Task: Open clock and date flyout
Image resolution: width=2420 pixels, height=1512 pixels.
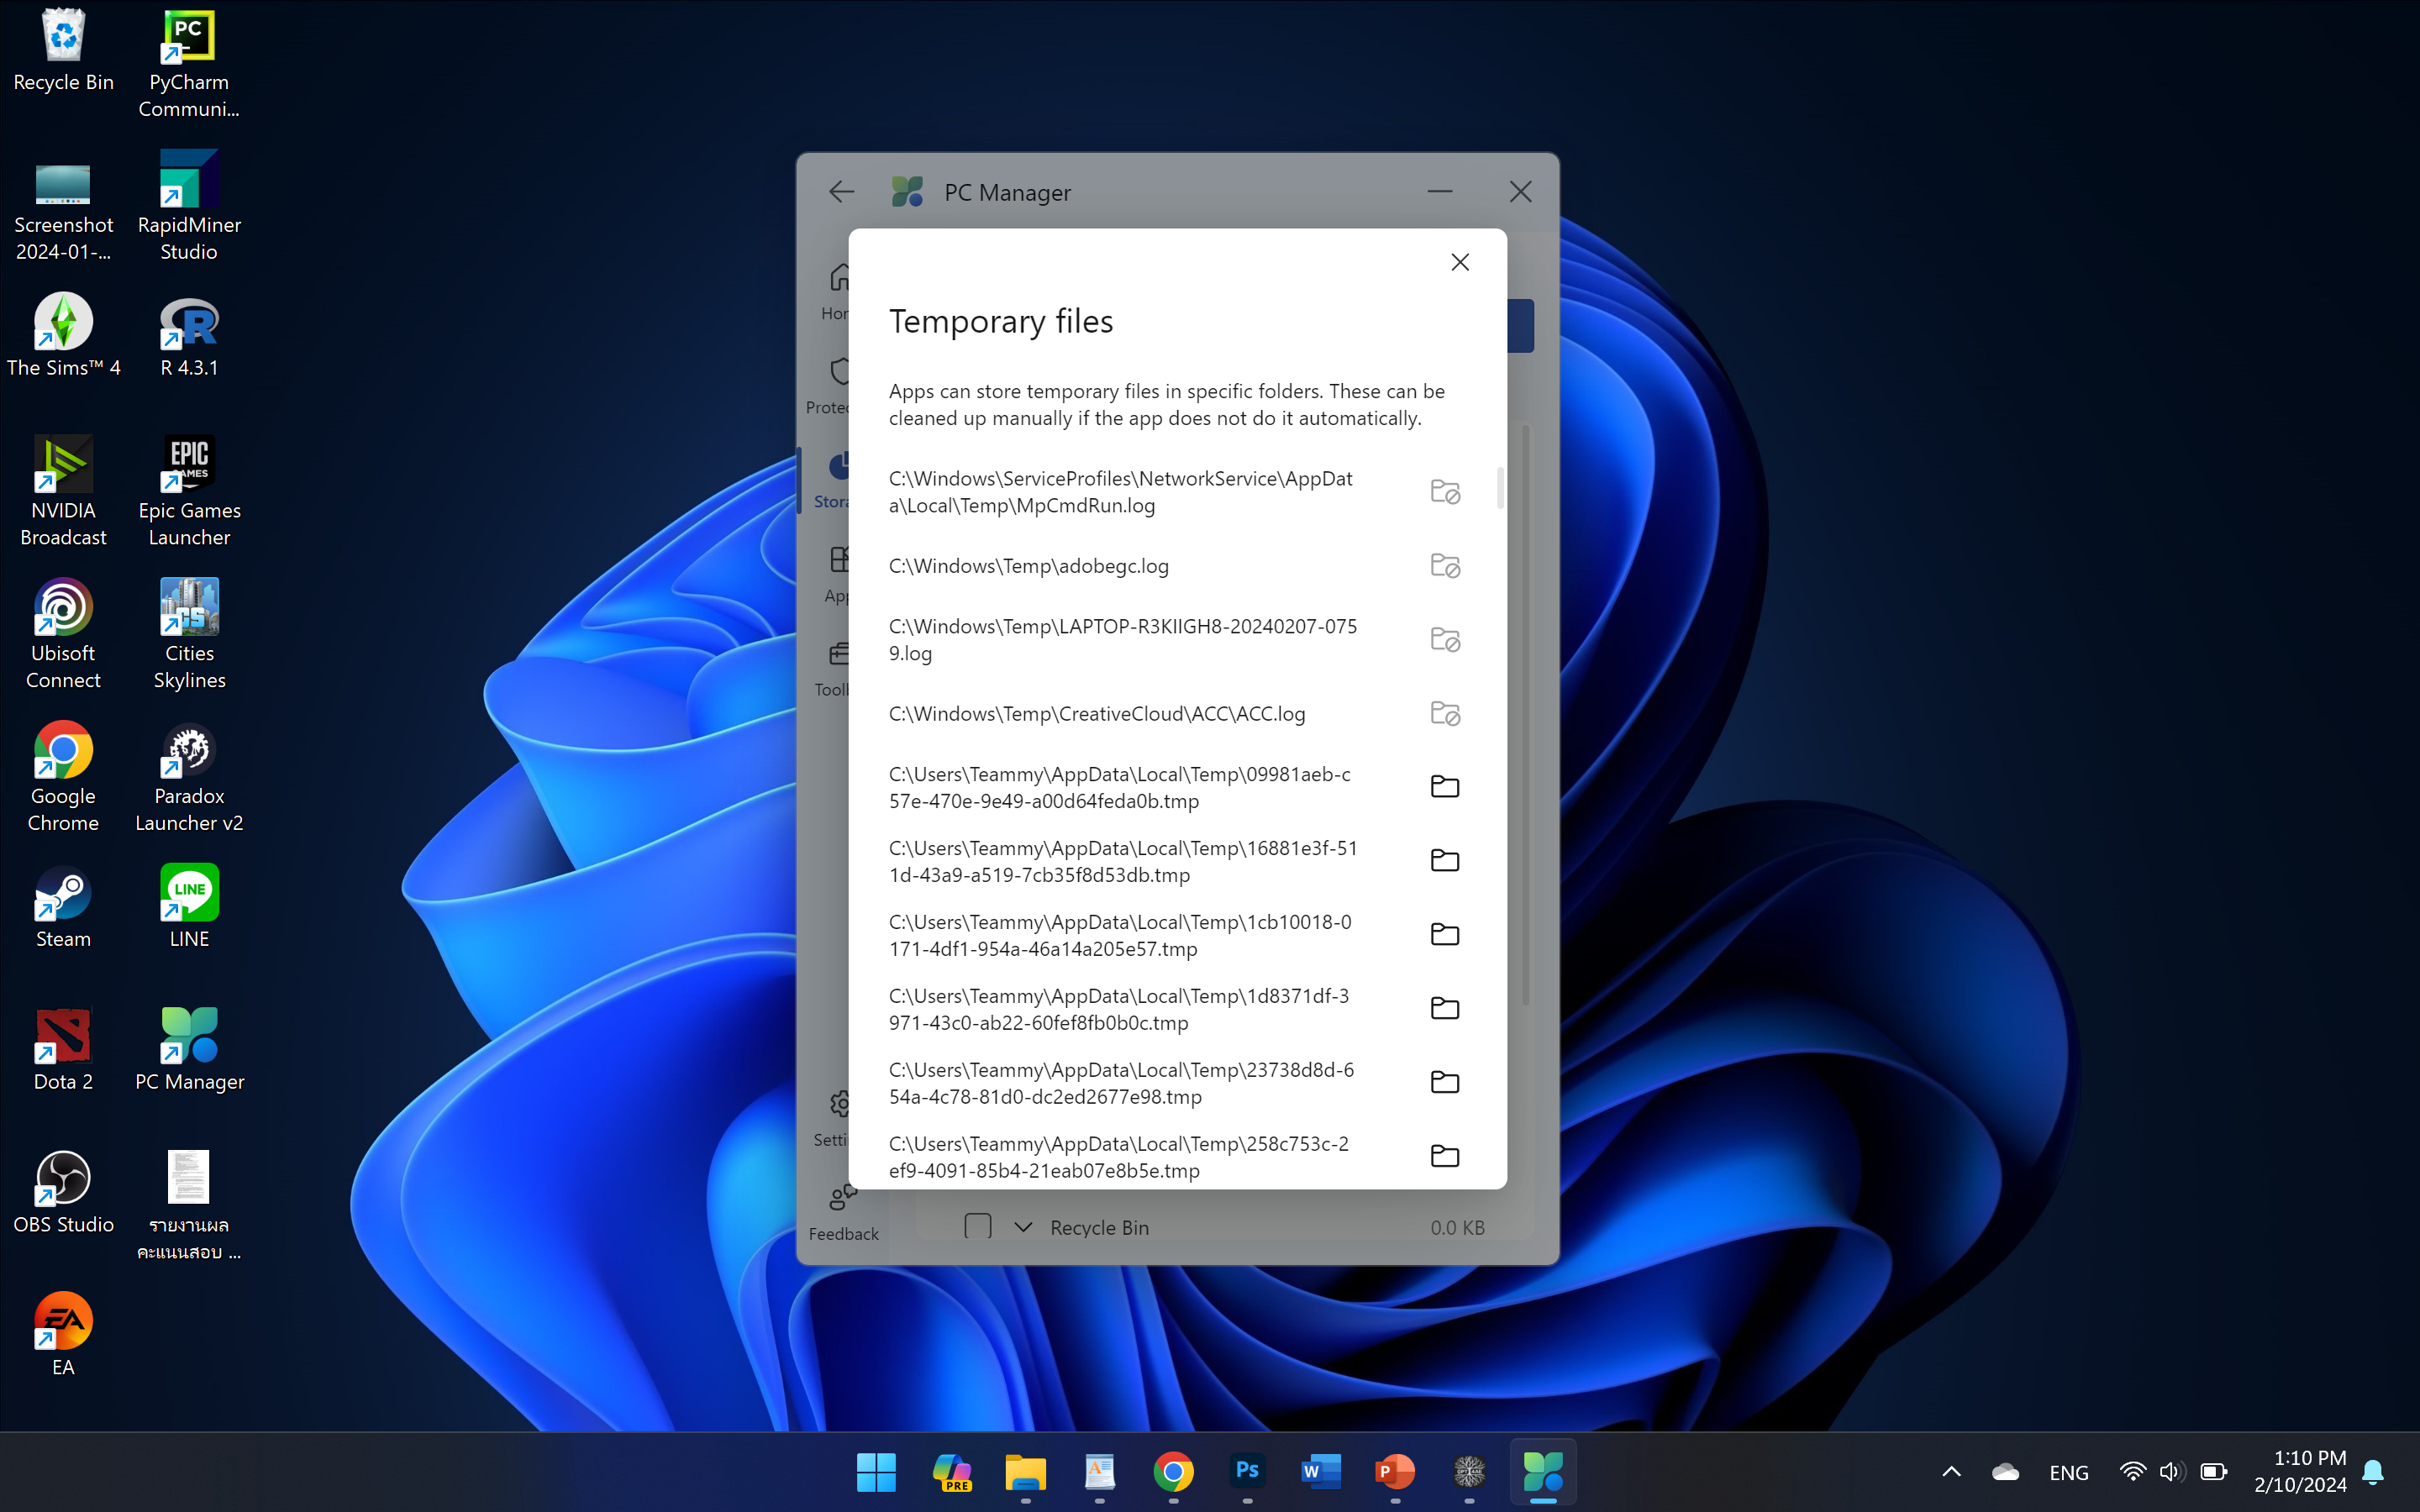Action: [2300, 1472]
